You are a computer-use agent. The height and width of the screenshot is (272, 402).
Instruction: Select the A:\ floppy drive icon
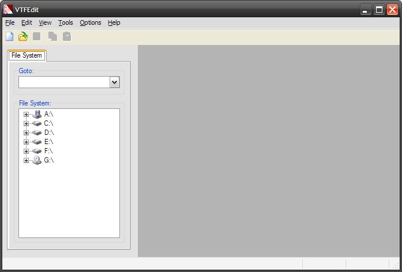tap(37, 114)
